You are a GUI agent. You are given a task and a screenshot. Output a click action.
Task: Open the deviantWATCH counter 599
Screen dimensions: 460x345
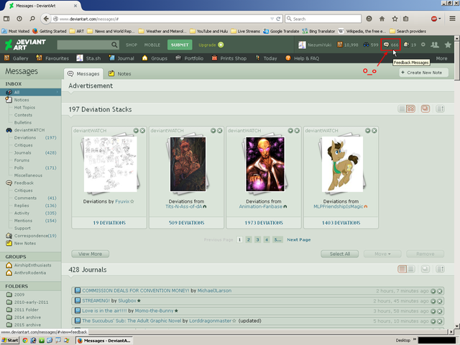coord(371,45)
